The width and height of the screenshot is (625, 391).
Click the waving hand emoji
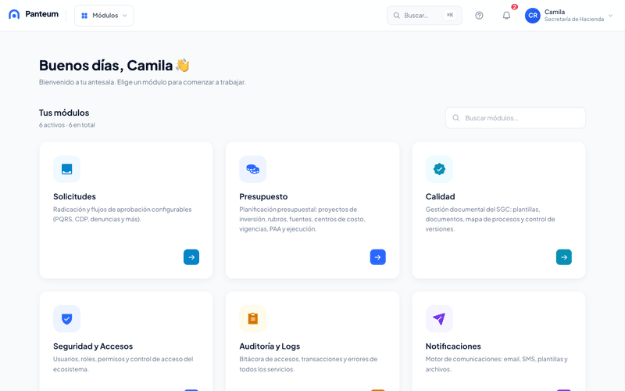point(183,65)
